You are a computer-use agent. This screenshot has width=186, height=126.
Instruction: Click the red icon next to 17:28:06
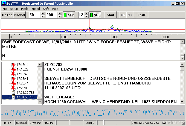[x=13, y=88]
